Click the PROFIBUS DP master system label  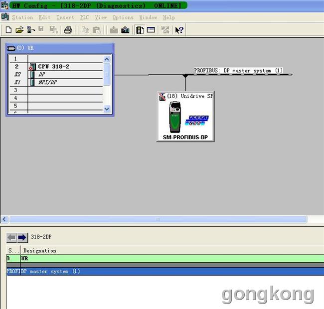point(238,71)
